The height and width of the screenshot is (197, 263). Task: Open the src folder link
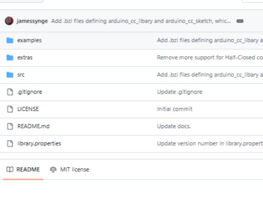tap(21, 74)
